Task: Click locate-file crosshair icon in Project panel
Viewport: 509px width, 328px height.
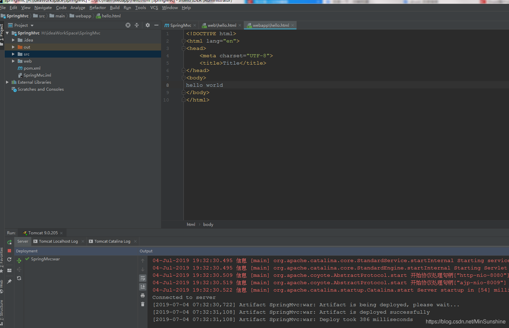Action: click(x=128, y=25)
